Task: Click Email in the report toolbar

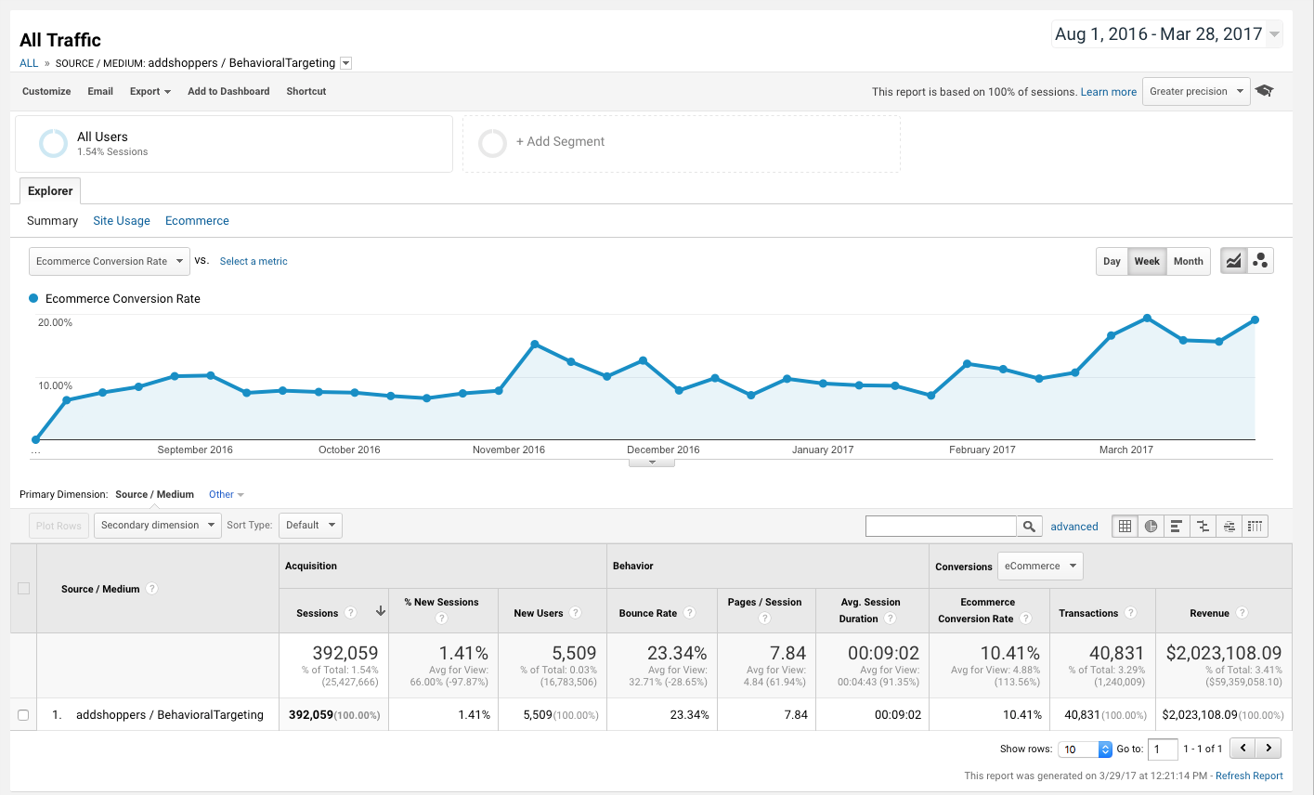Action: pyautogui.click(x=100, y=91)
